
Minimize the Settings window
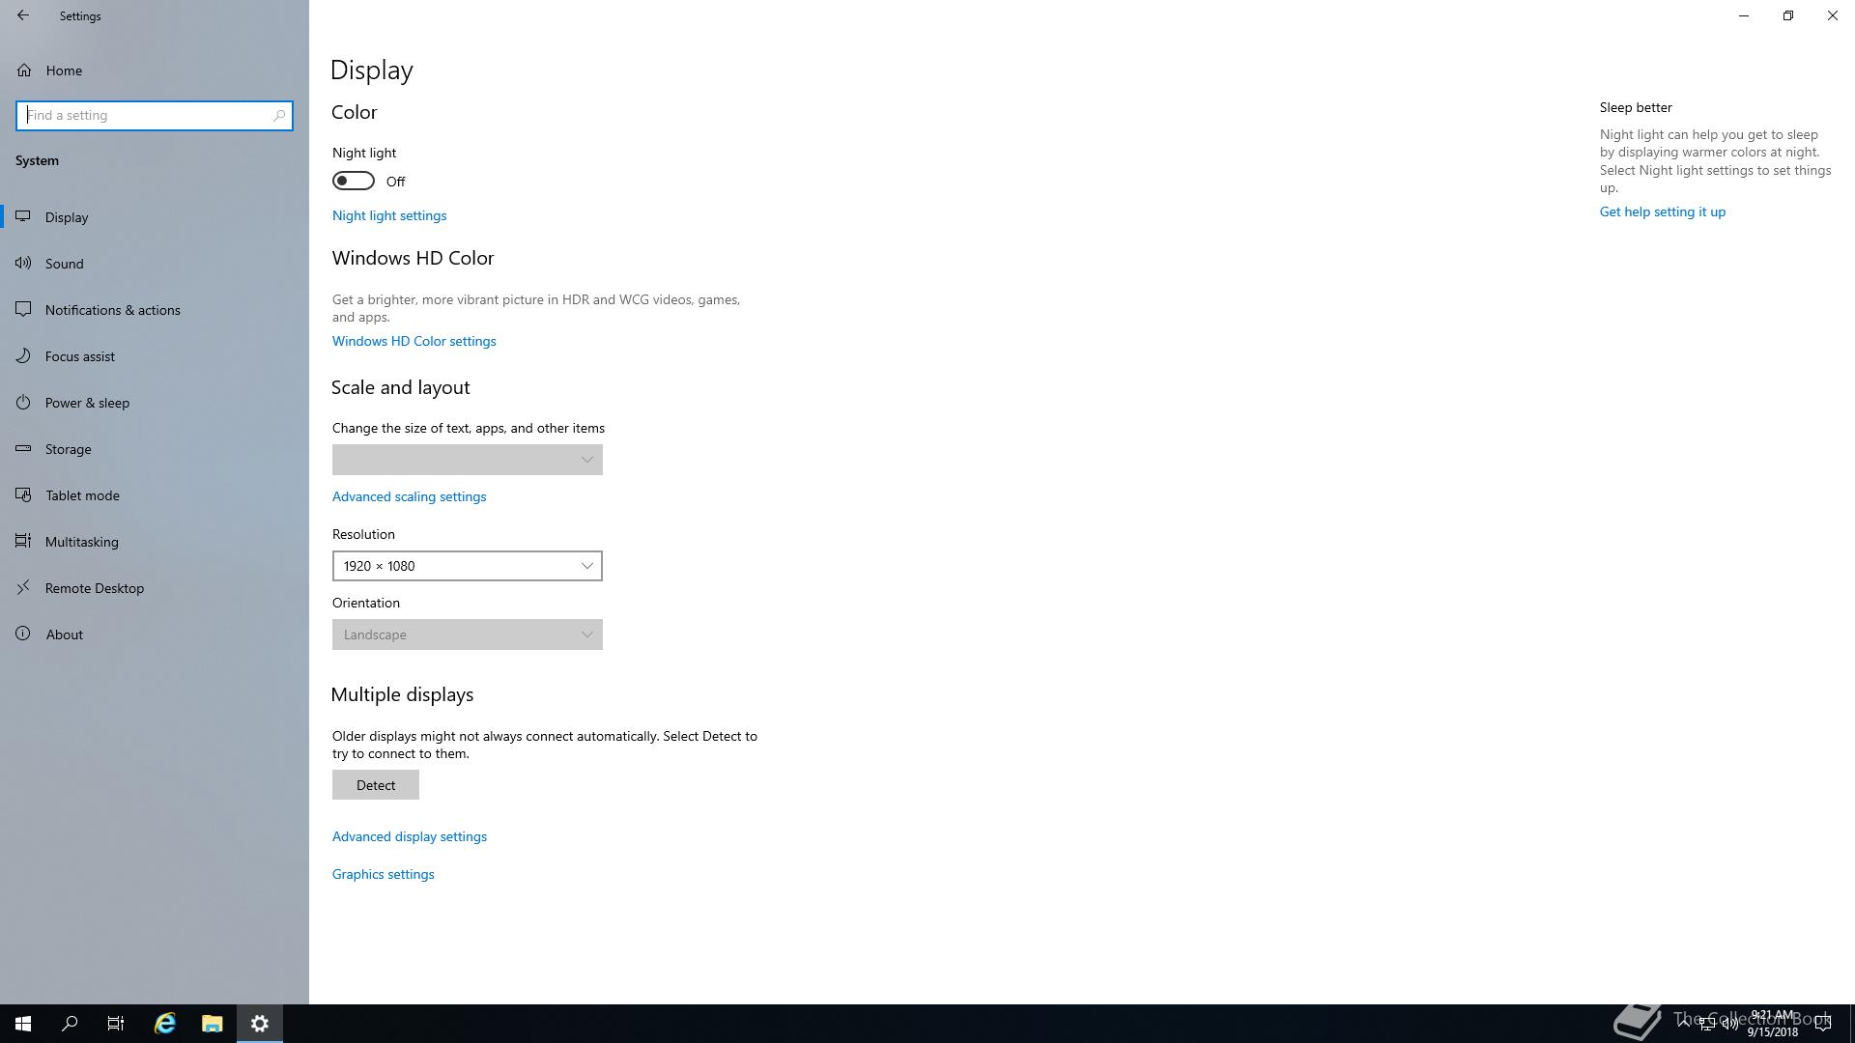pos(1744,15)
